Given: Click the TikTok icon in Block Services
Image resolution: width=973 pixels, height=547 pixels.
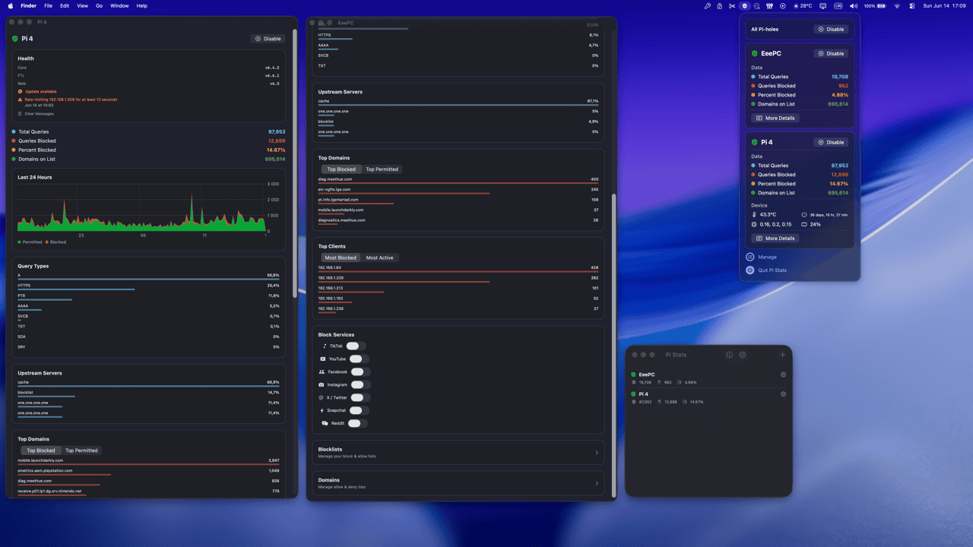Looking at the screenshot, I should [x=325, y=346].
